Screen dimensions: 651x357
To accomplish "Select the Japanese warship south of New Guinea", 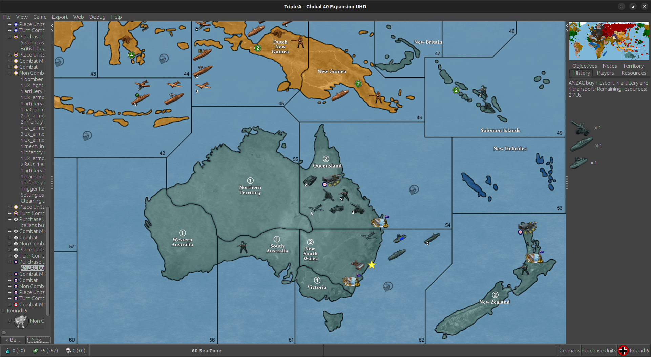I will [340, 95].
